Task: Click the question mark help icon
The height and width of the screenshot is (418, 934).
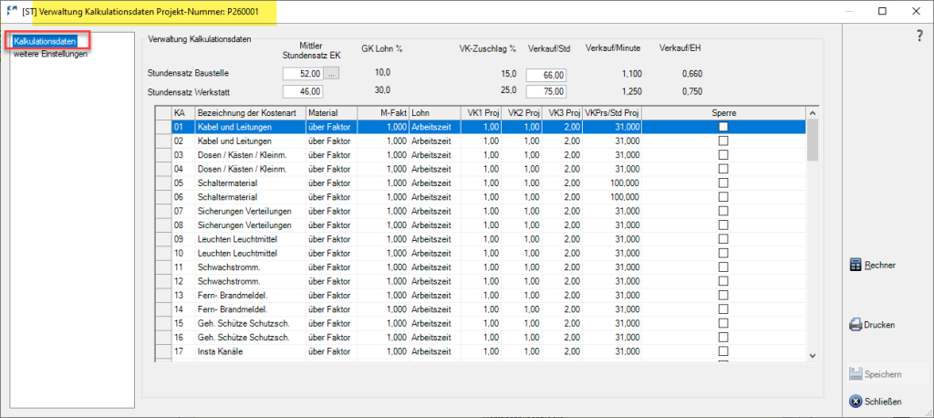Action: click(x=919, y=36)
